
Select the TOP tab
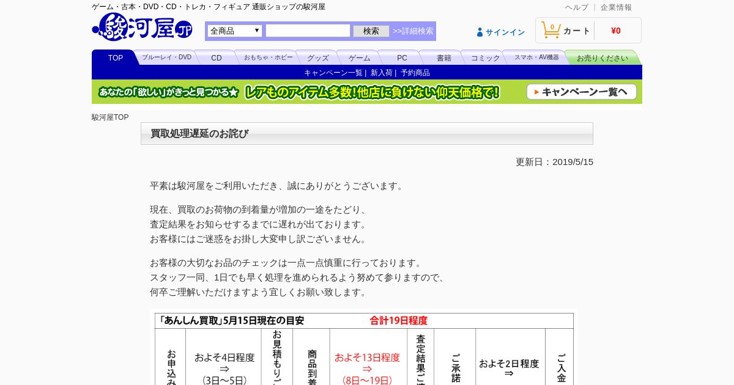pyautogui.click(x=115, y=57)
